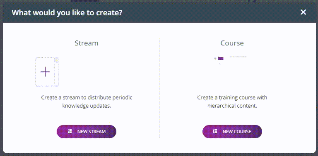
Task: Click the stream description about periodic knowledge updates
Action: (87, 102)
